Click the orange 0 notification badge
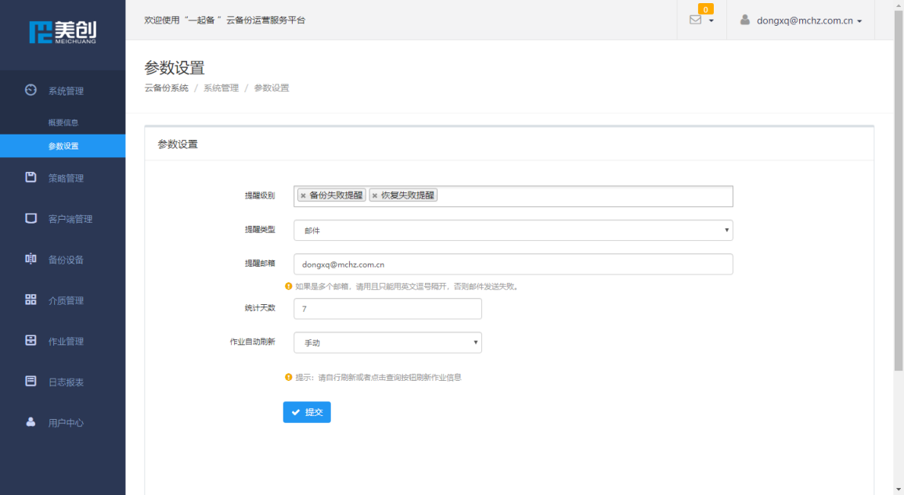The height and width of the screenshot is (495, 904). pyautogui.click(x=706, y=9)
